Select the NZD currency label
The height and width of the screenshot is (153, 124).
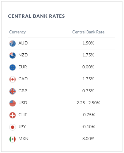[x=23, y=55]
